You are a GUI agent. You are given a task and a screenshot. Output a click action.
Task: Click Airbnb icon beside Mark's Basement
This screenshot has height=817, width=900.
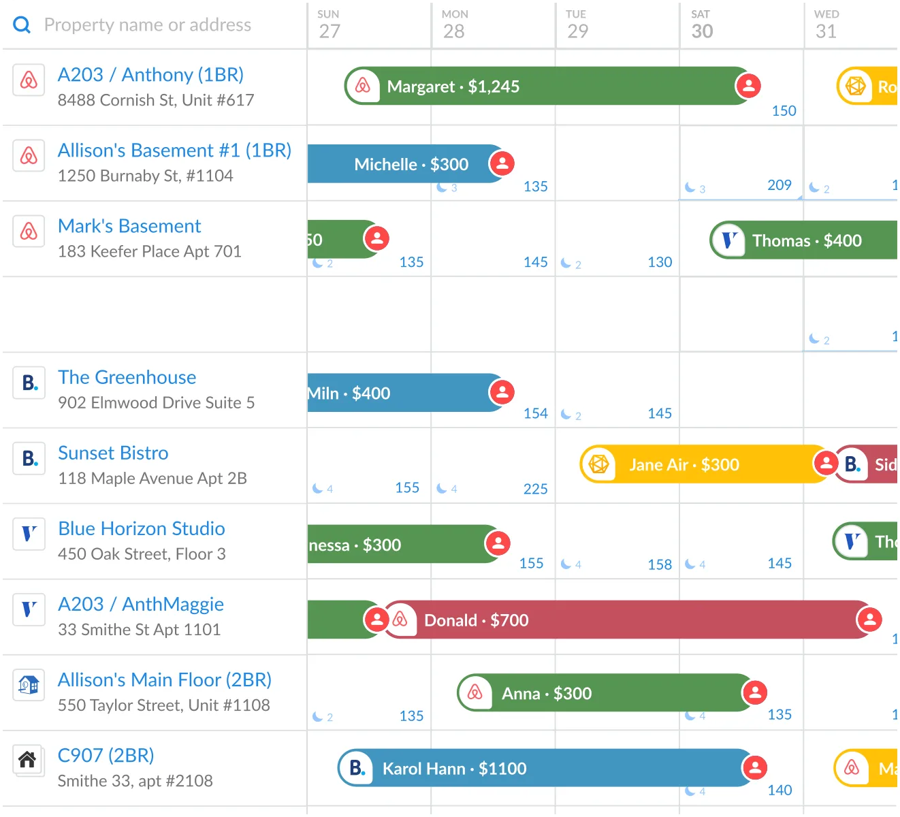(x=29, y=231)
